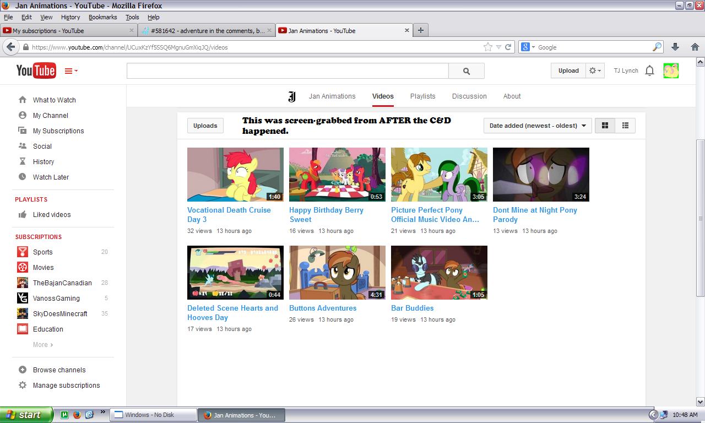705x423 pixels.
Task: Switch to the Jan Animations home tab
Action: coord(332,96)
